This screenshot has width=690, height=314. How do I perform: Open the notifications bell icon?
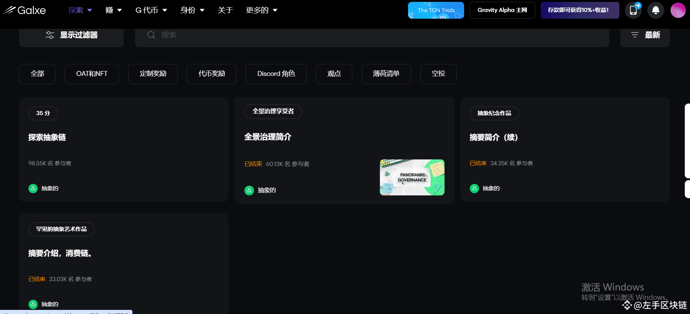(656, 10)
